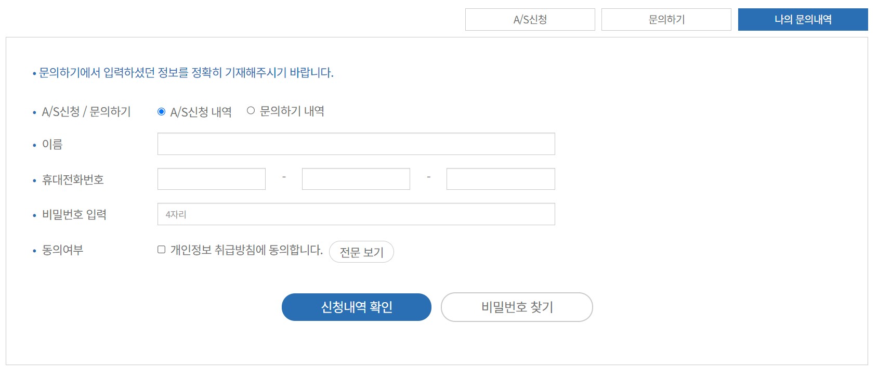
Task: Click the last phone number box
Action: [x=500, y=178]
